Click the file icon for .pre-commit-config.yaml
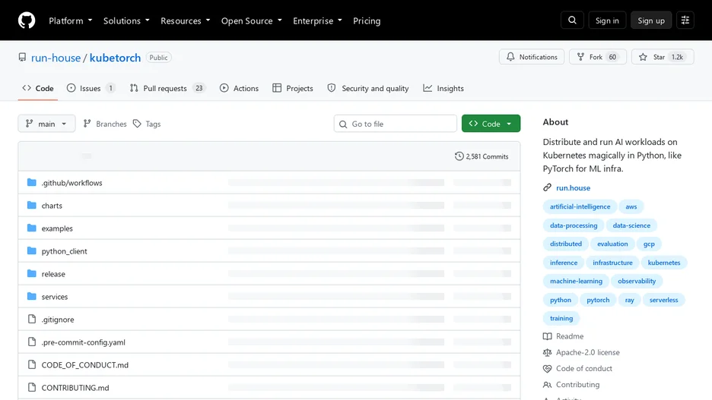 point(31,342)
